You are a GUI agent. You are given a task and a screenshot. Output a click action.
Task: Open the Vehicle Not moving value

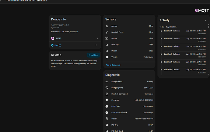point(149,57)
